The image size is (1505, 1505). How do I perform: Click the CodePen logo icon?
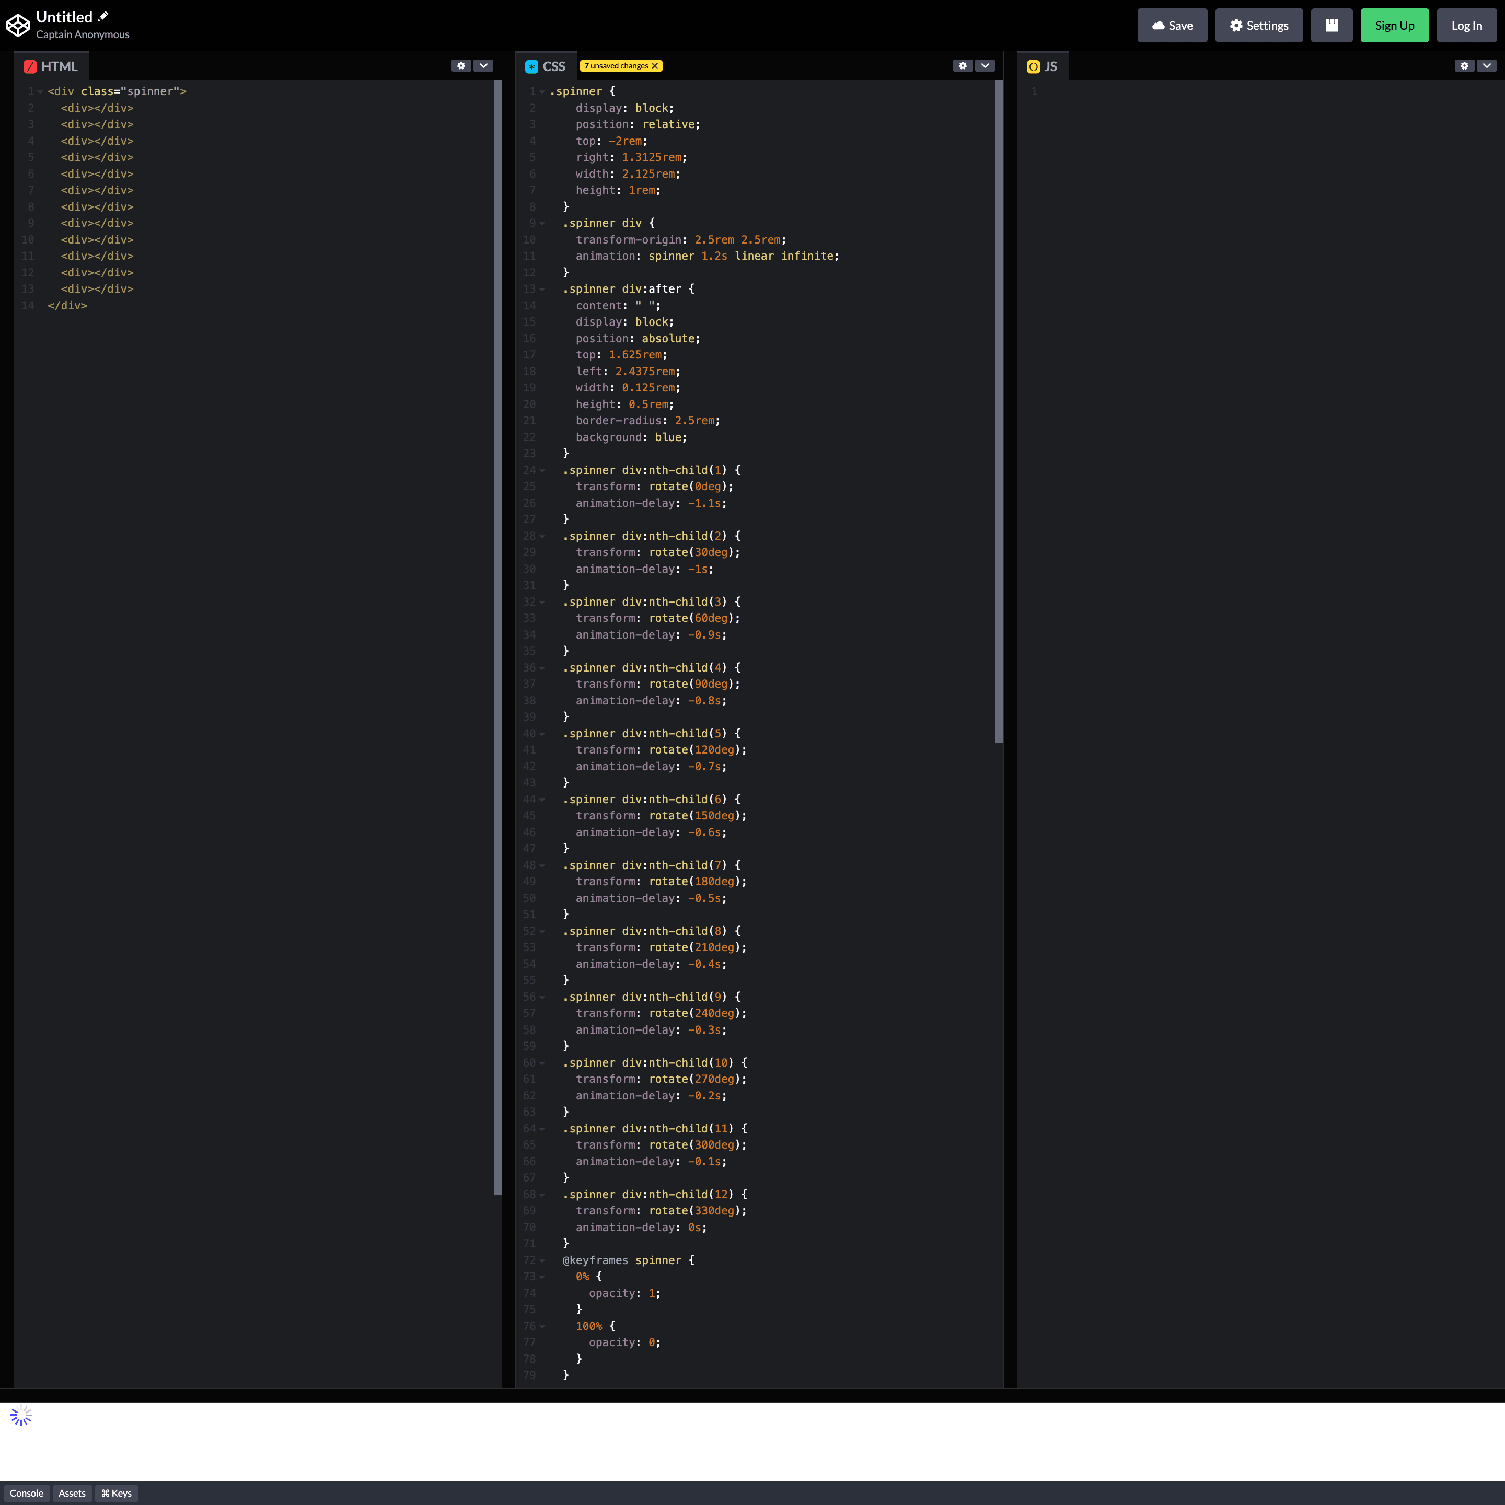18,24
